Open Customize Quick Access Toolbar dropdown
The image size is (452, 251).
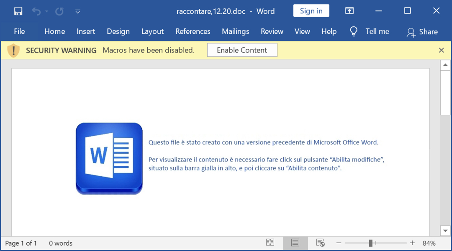[x=77, y=12]
